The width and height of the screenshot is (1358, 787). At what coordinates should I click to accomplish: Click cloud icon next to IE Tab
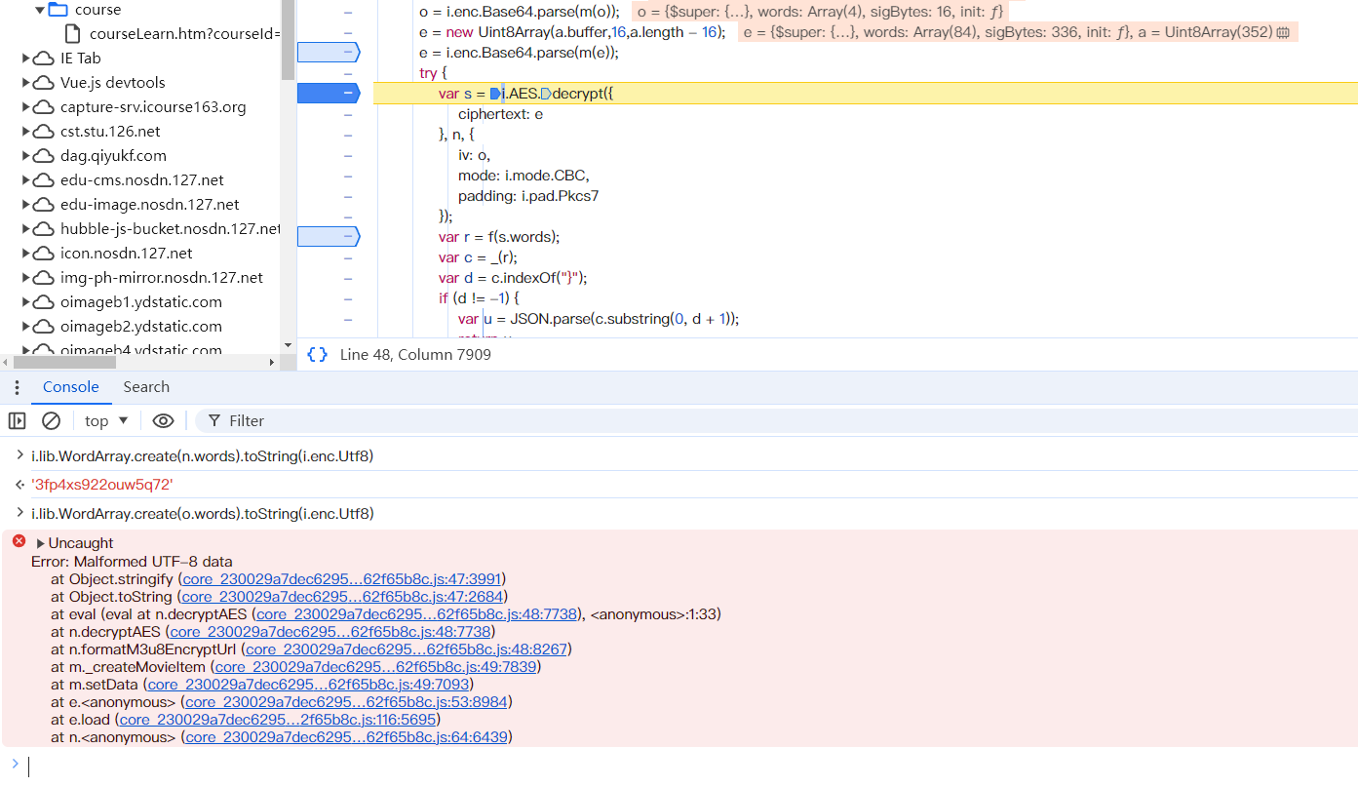point(44,59)
